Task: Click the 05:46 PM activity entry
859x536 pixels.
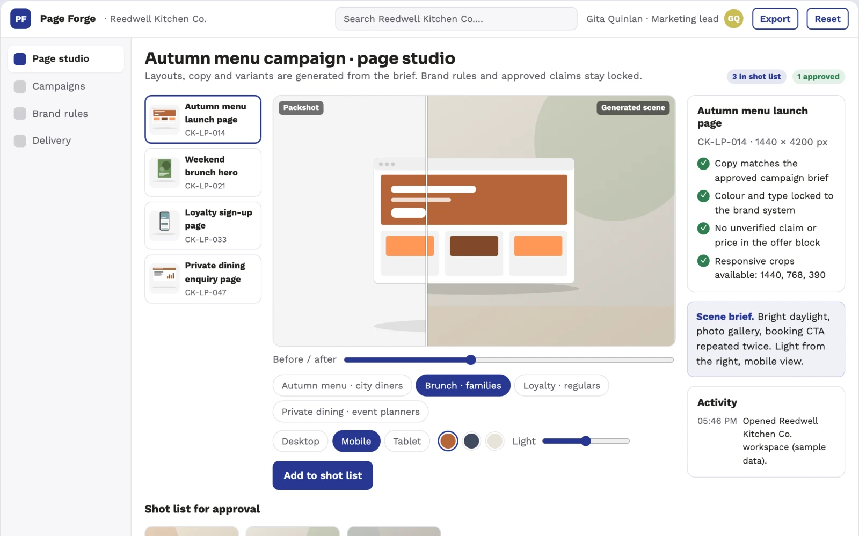Action: point(766,441)
